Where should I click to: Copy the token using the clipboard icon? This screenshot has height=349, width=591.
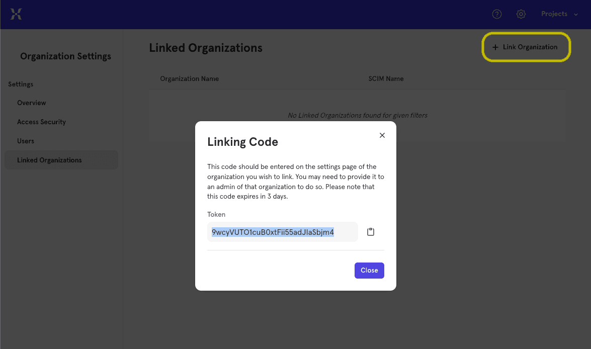coord(371,231)
